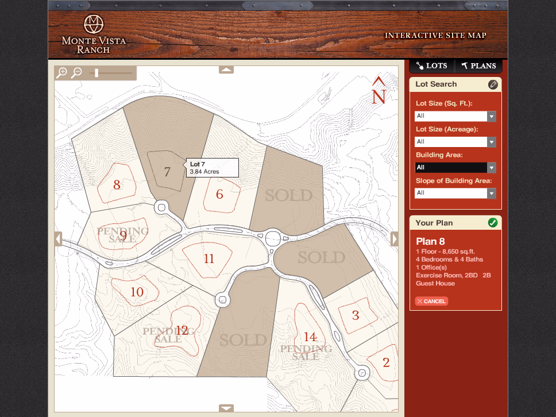Image resolution: width=556 pixels, height=417 pixels.
Task: Select Lot 7 on the site map
Action: click(167, 172)
